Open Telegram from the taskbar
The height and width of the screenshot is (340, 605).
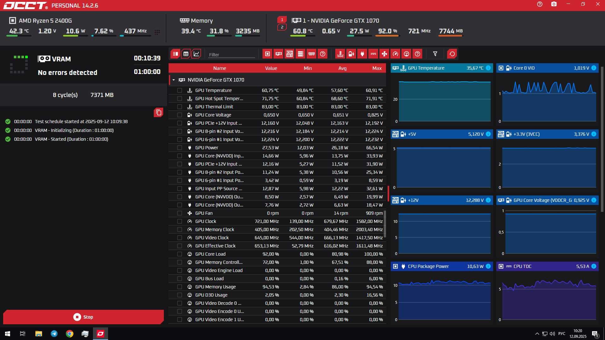[x=54, y=334]
